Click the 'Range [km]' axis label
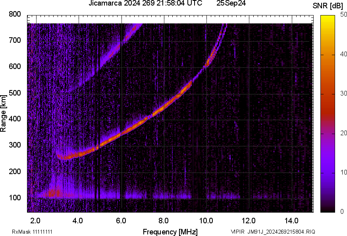The width and height of the screenshot is (347, 236). coord(3,113)
